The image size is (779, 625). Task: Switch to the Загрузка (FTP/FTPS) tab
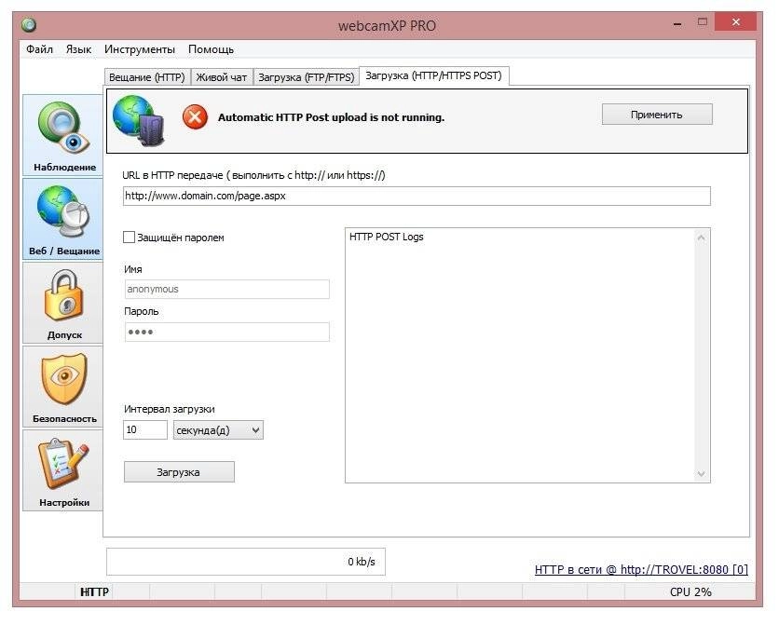306,77
